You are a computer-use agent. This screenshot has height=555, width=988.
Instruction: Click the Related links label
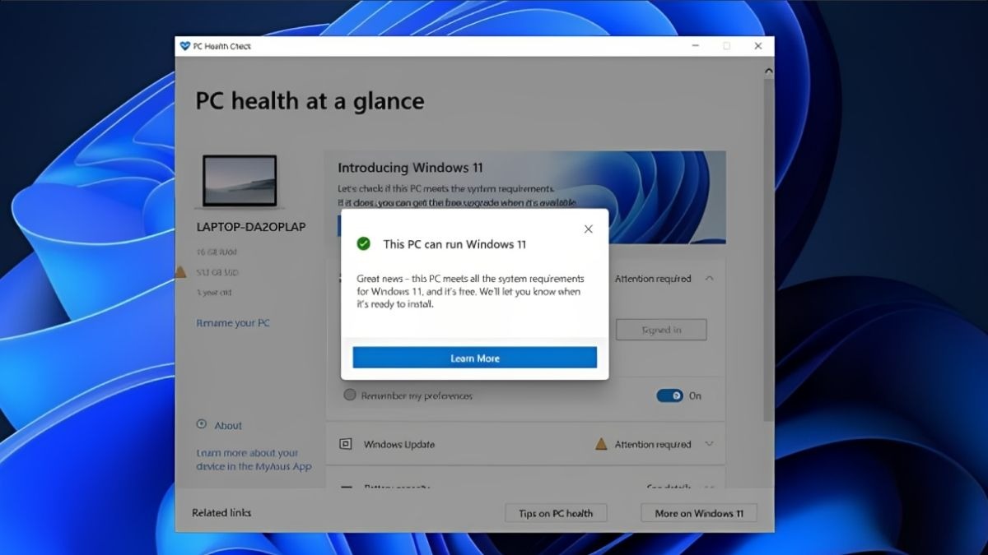pyautogui.click(x=221, y=513)
